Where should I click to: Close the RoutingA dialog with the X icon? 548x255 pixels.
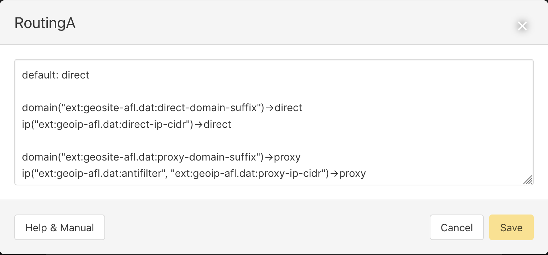click(x=522, y=26)
